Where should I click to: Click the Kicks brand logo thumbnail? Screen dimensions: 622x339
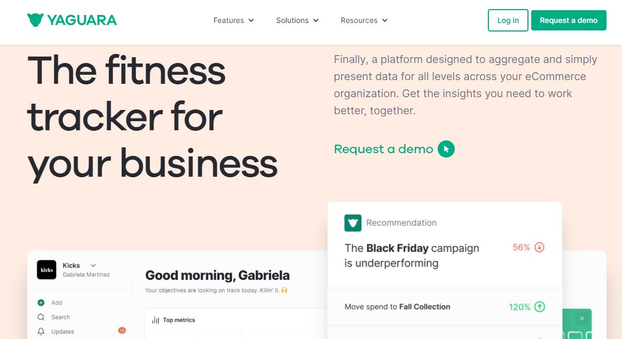point(46,270)
